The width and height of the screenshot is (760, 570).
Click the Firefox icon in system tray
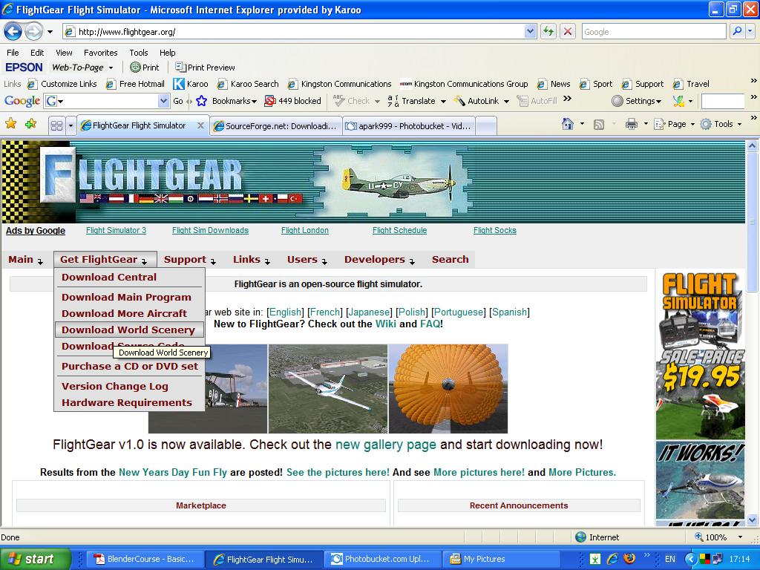tap(629, 559)
